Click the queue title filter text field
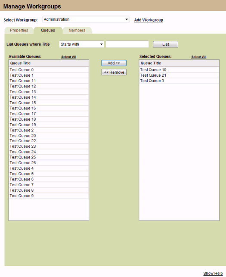The height and width of the screenshot is (277, 226). 127,44
